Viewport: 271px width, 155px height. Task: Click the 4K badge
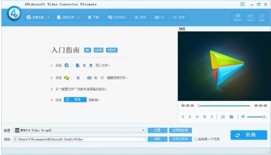click(x=87, y=50)
